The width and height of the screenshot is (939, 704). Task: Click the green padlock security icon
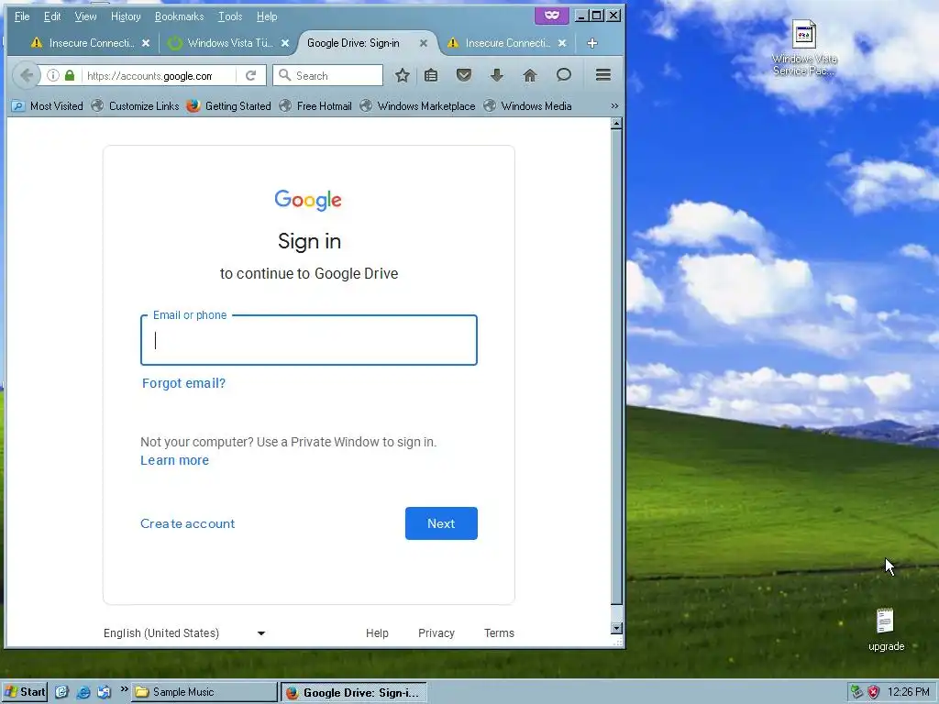click(70, 75)
